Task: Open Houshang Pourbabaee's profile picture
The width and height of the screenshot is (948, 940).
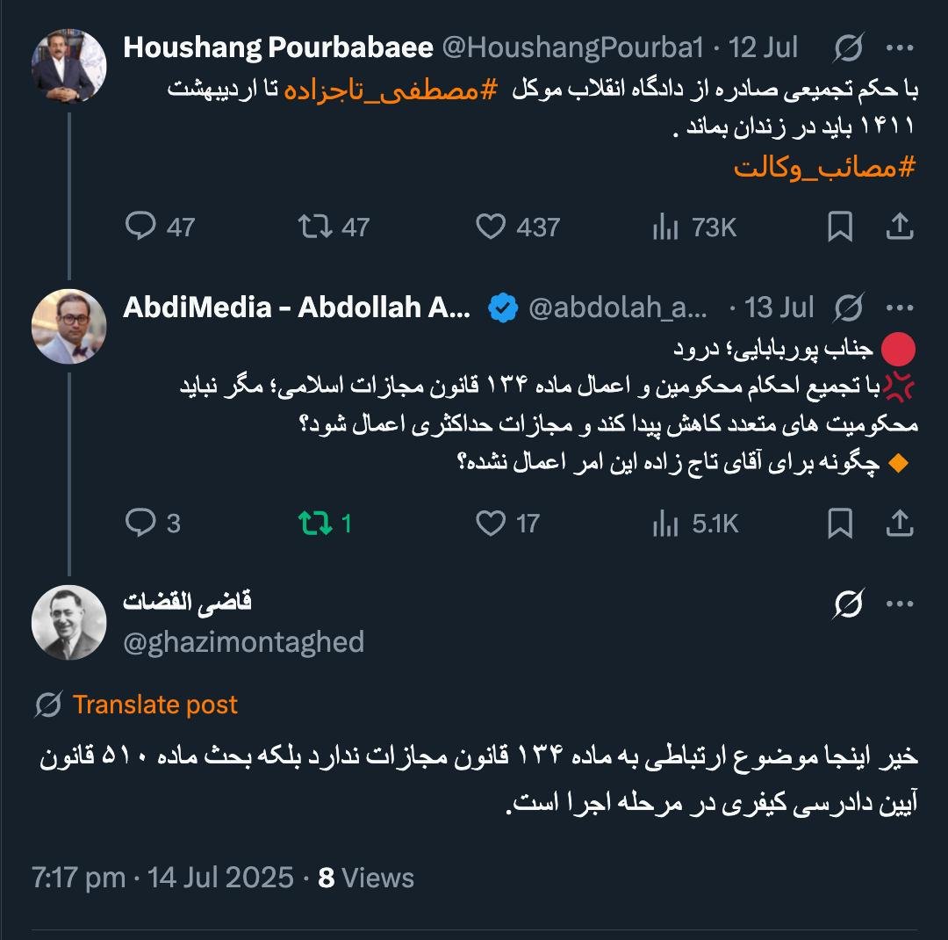Action: tap(68, 67)
